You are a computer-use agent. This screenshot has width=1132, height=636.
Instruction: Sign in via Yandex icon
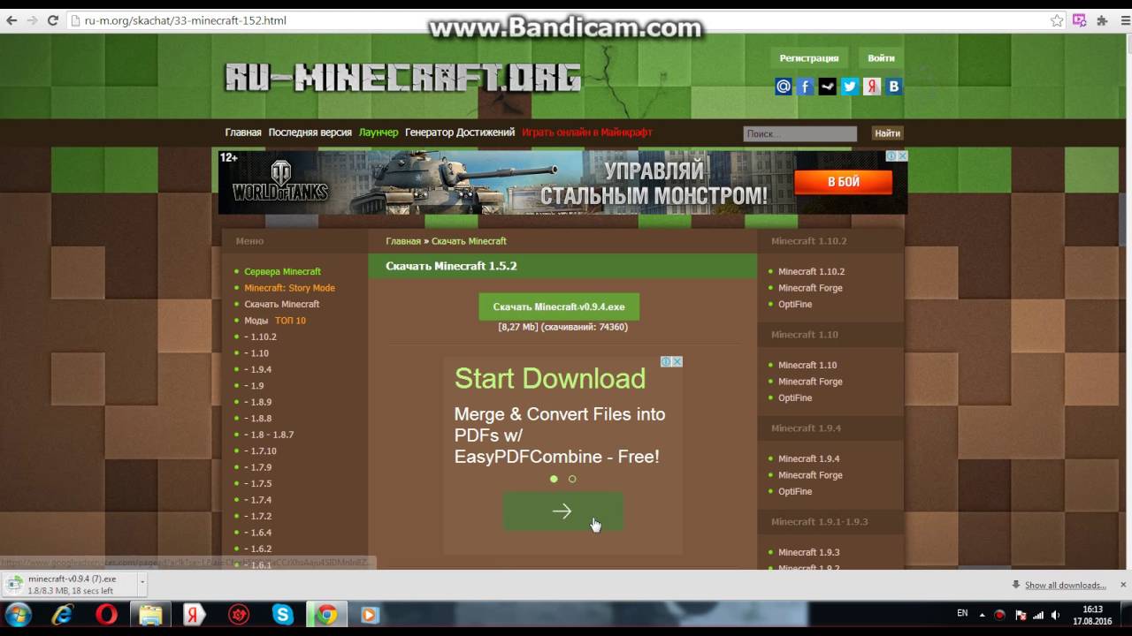(872, 86)
